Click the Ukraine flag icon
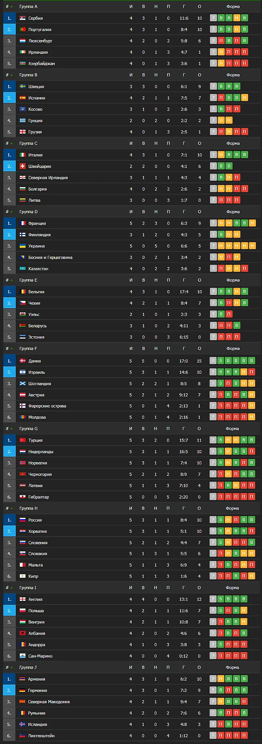 pyautogui.click(x=22, y=246)
